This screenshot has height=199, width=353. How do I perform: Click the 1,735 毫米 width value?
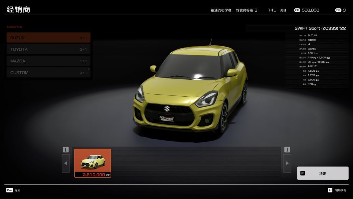[x=313, y=75]
